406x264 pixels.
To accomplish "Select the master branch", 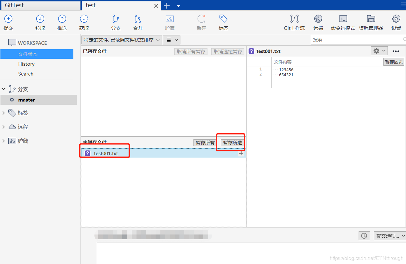I will (38, 100).
